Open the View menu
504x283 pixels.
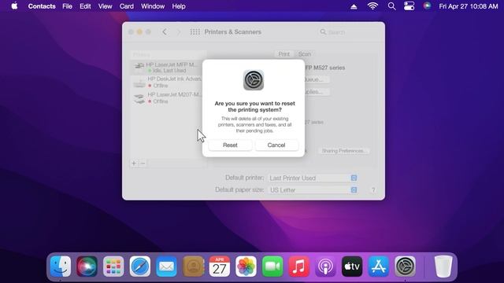tap(105, 6)
